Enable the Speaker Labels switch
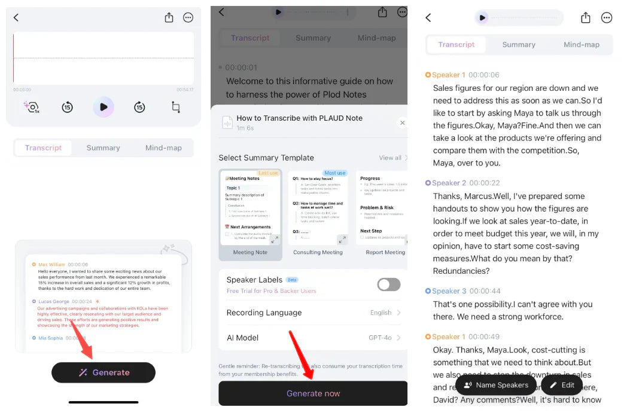 pyautogui.click(x=389, y=284)
